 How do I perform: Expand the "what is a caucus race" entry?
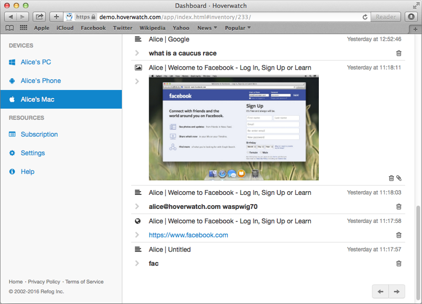pyautogui.click(x=137, y=53)
